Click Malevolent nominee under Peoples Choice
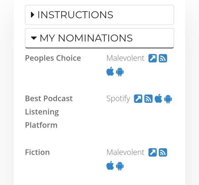 click(125, 58)
